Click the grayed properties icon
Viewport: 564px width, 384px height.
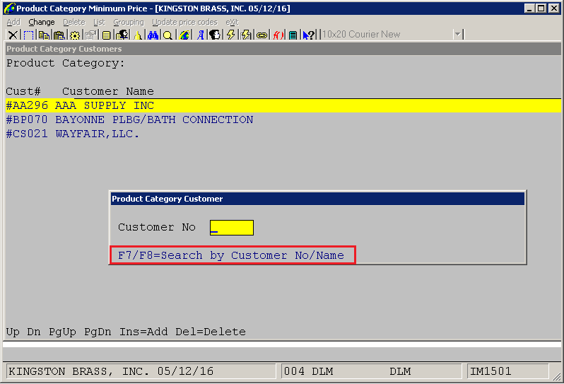tap(90, 35)
